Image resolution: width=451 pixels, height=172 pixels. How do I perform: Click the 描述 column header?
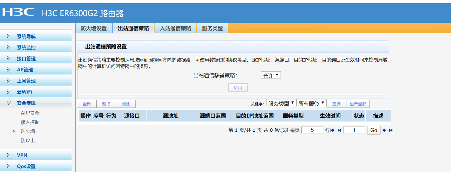[x=378, y=116]
